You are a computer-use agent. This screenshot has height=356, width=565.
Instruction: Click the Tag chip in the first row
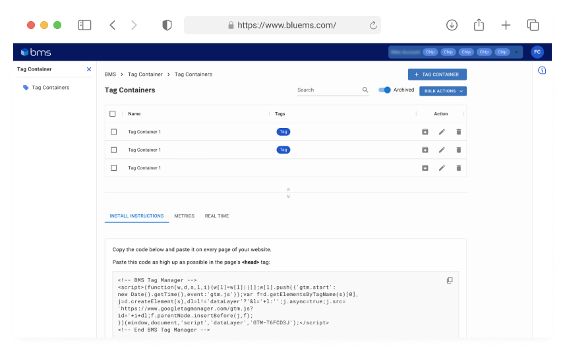click(x=283, y=132)
